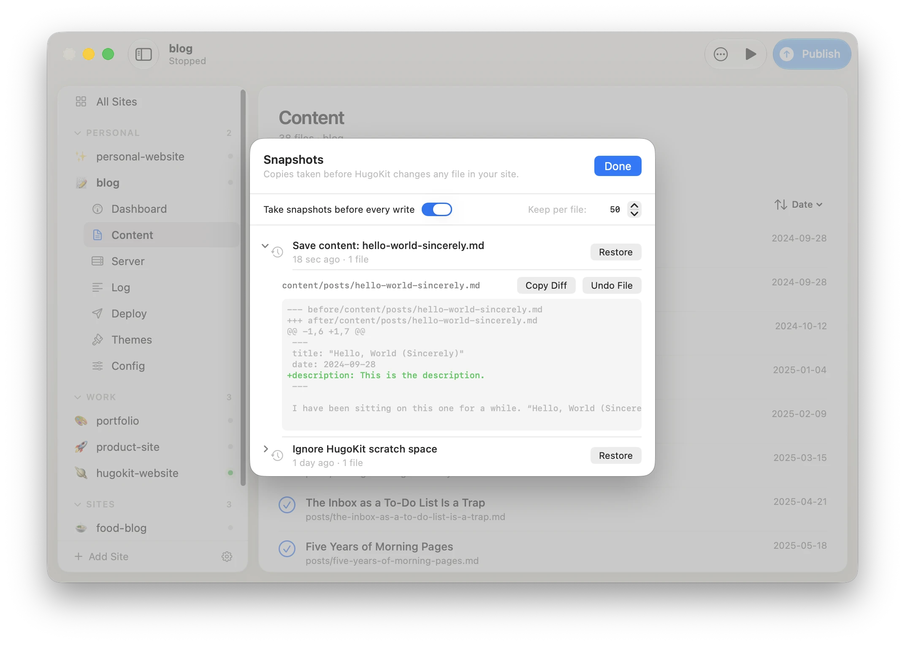Toggle the sidebar visibility icon

point(144,54)
